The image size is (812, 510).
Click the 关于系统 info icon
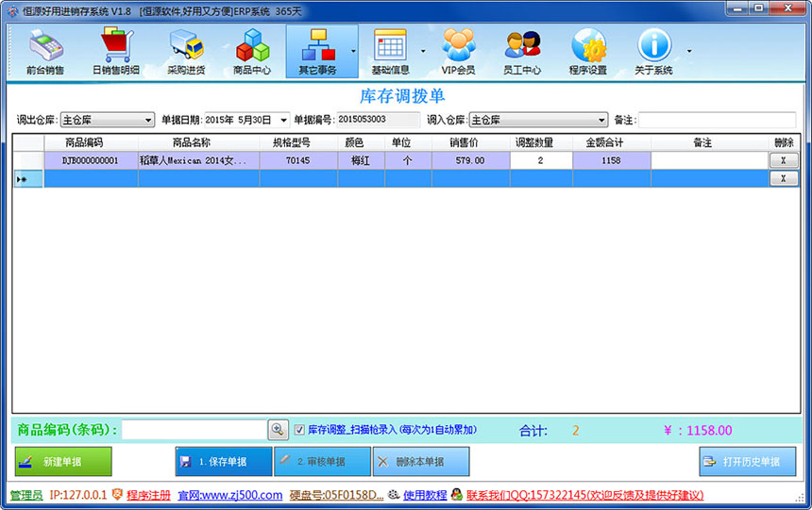(x=653, y=51)
